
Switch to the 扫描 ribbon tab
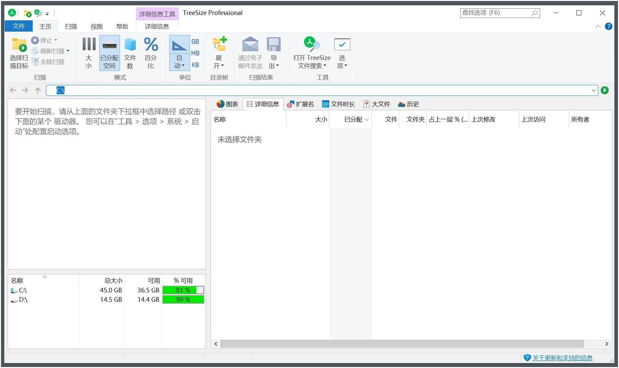pos(70,26)
